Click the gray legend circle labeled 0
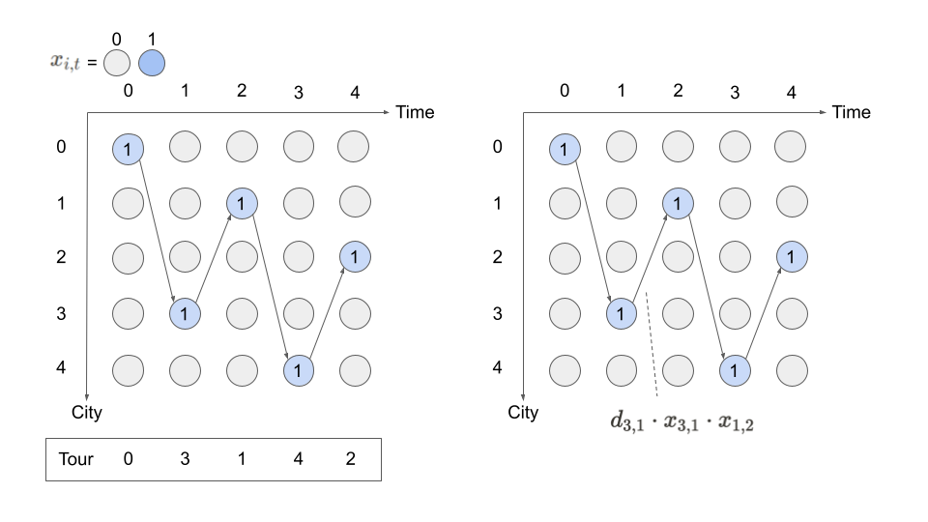The width and height of the screenshot is (928, 522). click(x=117, y=63)
